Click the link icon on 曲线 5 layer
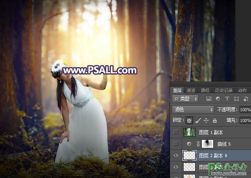Viewport: 251px width, 178px height. pyautogui.click(x=198, y=144)
